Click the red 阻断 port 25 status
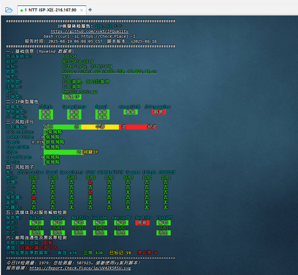The image size is (298, 275). click(x=48, y=243)
